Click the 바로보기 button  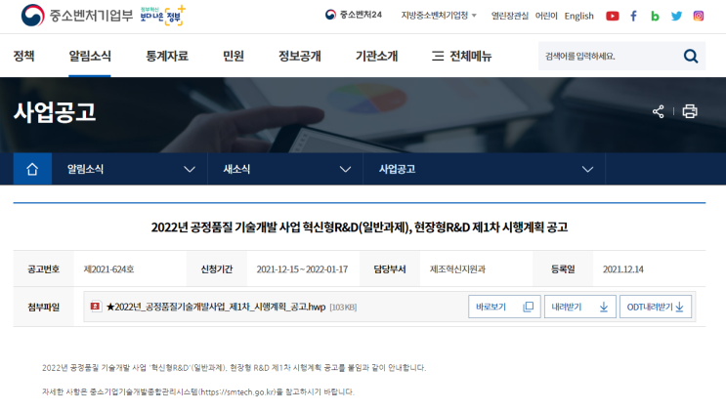pyautogui.click(x=504, y=307)
